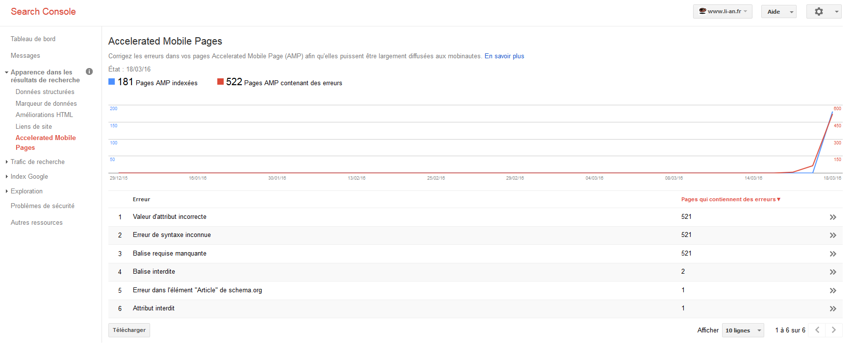Open Autres ressources page
The width and height of the screenshot is (854, 353).
click(x=37, y=222)
